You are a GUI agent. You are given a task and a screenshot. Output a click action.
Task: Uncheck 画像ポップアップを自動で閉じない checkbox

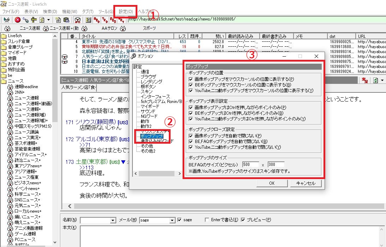point(191,136)
